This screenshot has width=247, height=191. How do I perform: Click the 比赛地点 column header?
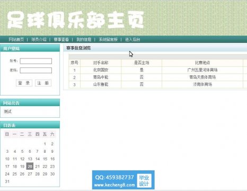coord(202,63)
